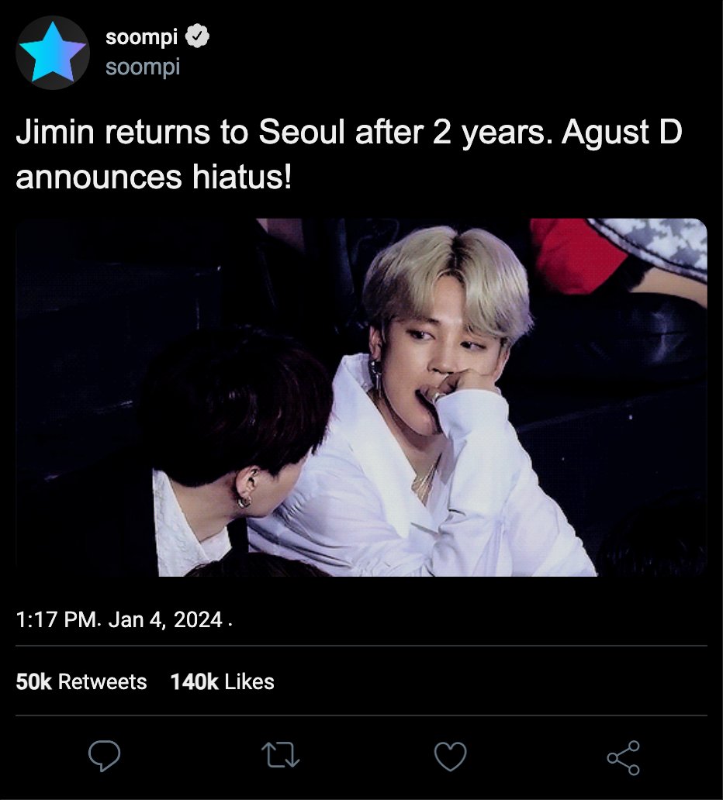
Task: Click the bold soompi display name
Action: tap(141, 36)
